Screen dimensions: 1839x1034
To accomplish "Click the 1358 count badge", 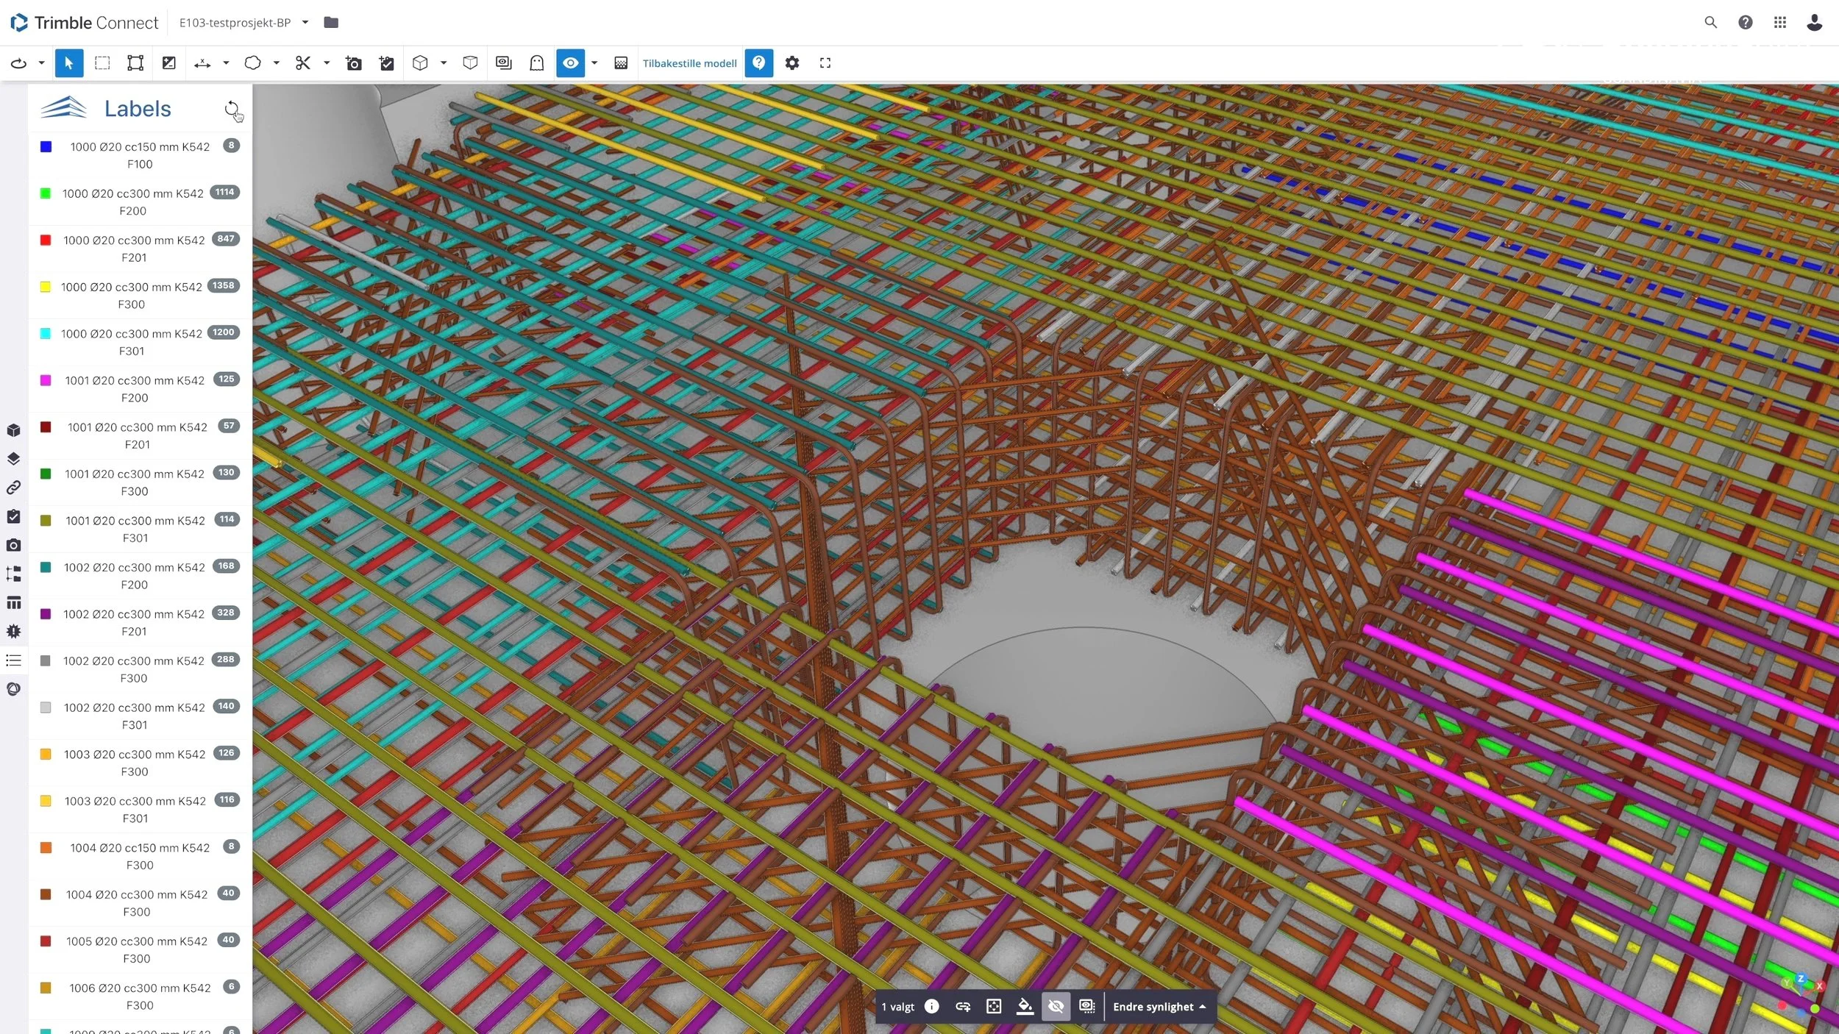I will 224,285.
